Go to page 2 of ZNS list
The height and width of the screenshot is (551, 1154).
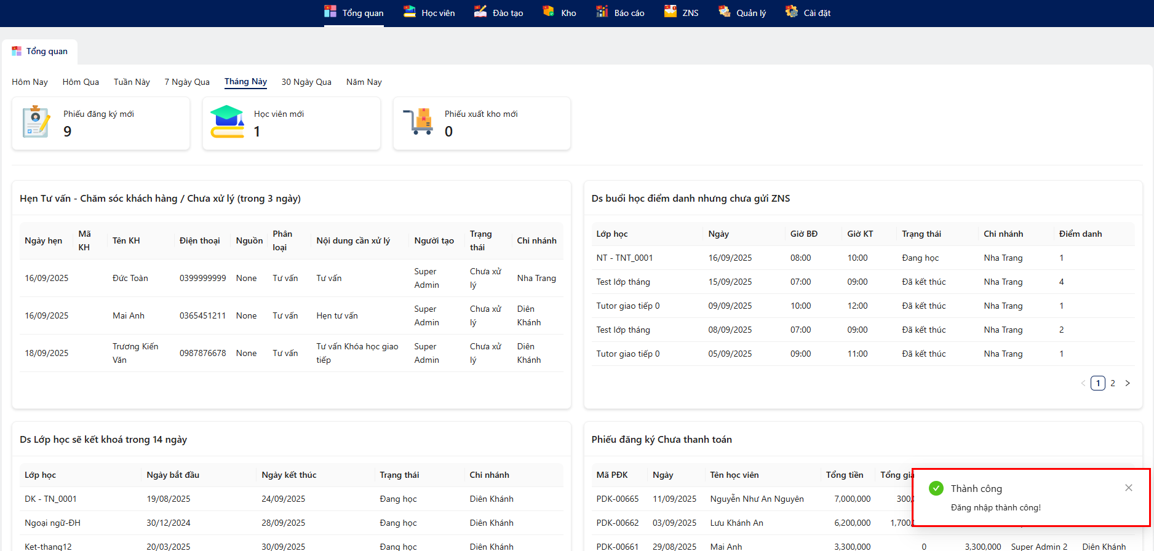[1112, 383]
